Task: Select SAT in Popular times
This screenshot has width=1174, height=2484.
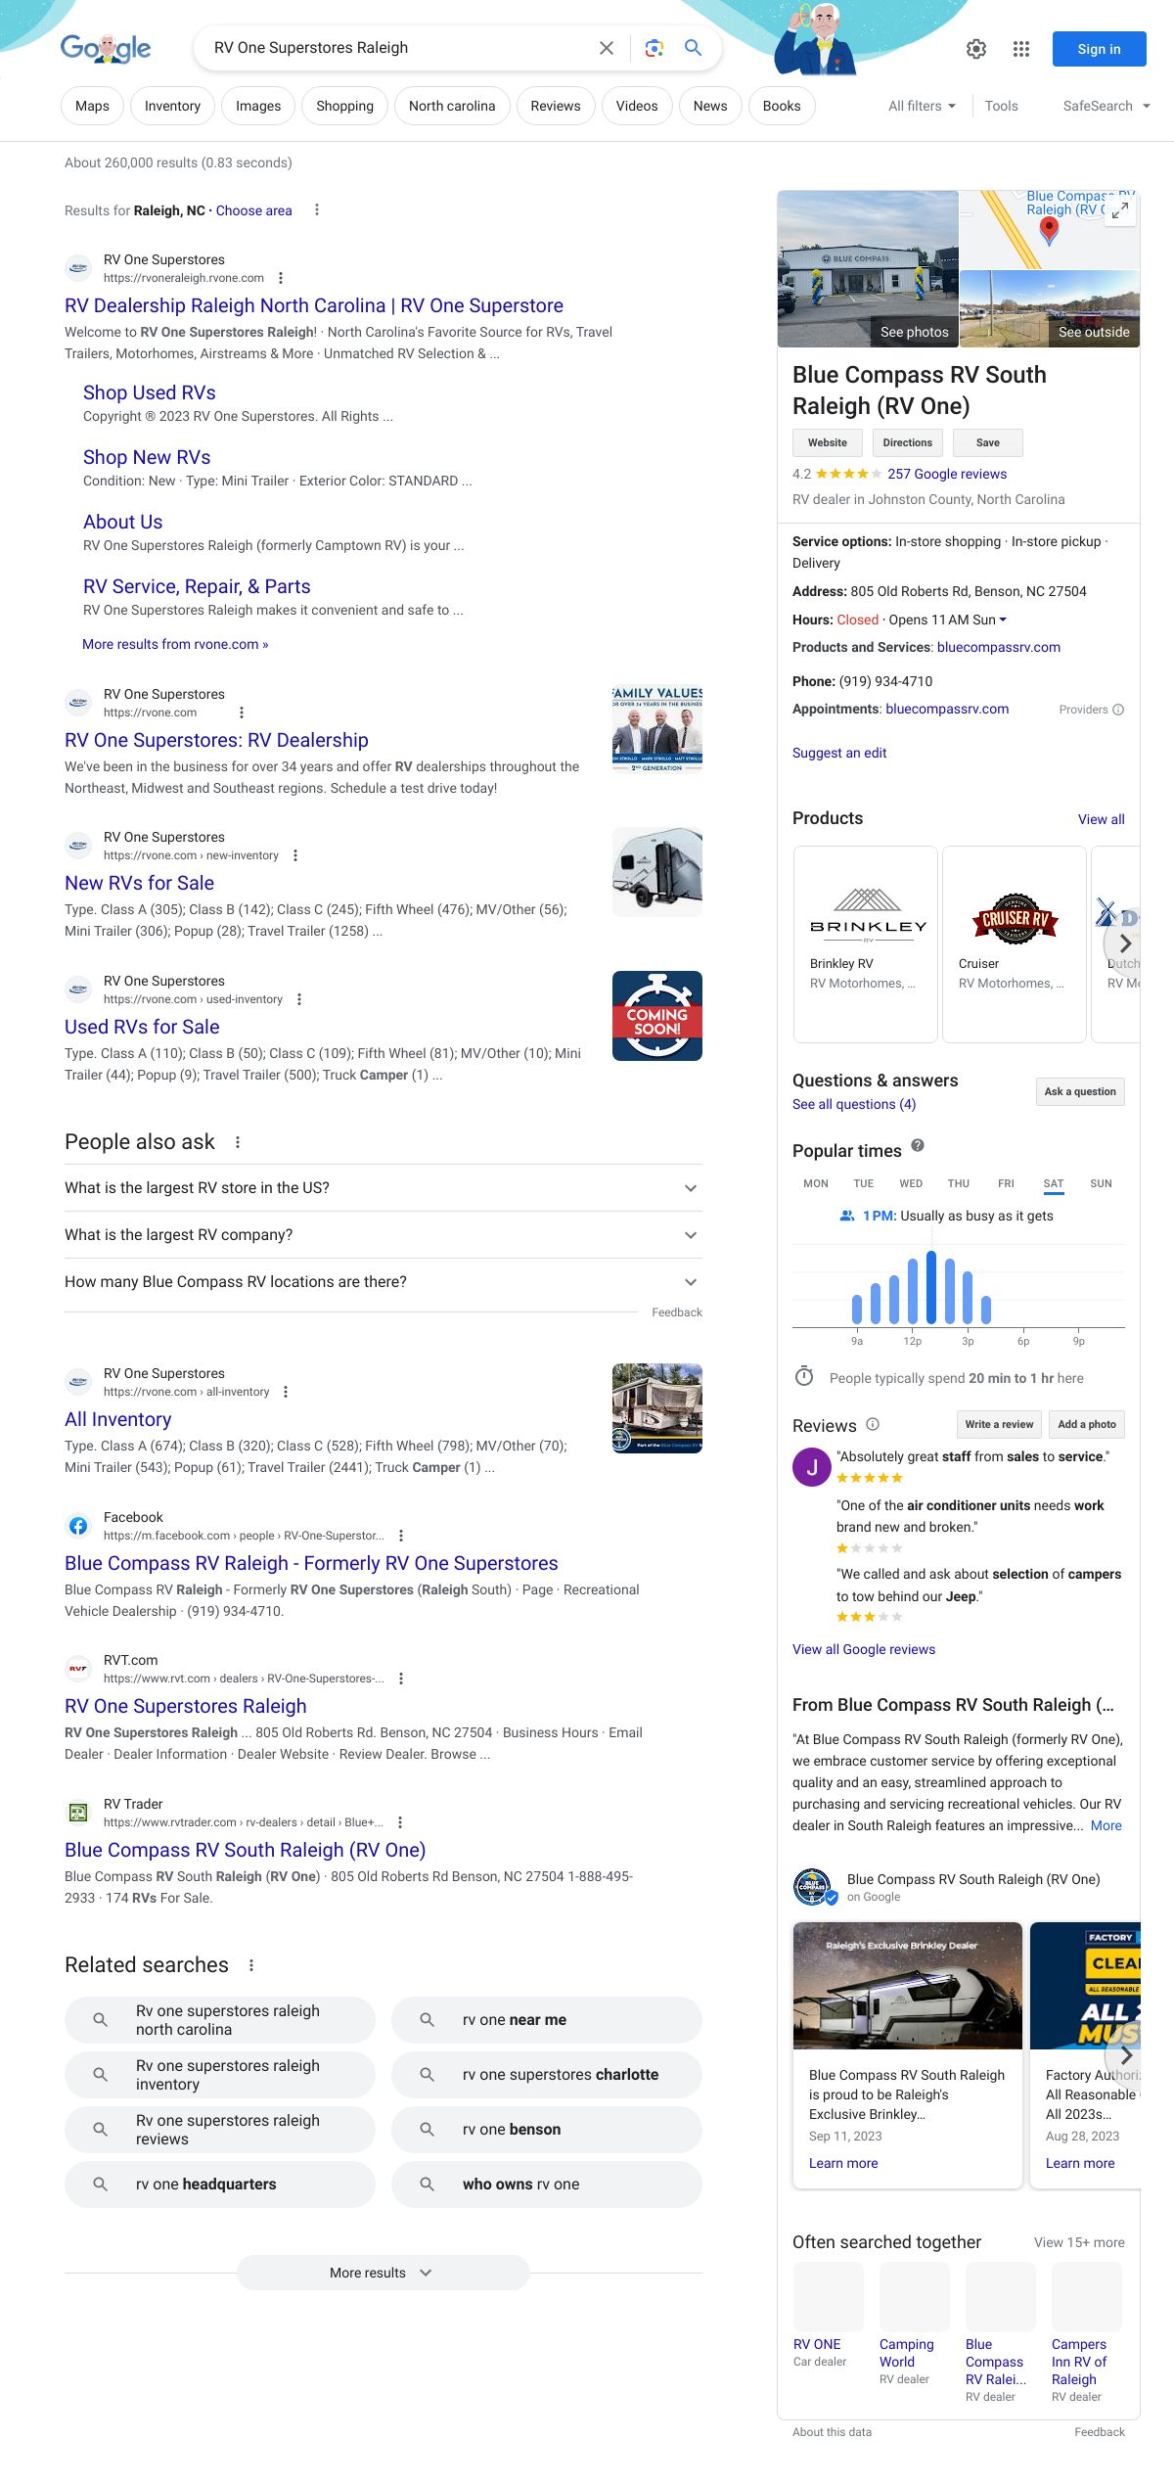Action: [x=1053, y=1183]
